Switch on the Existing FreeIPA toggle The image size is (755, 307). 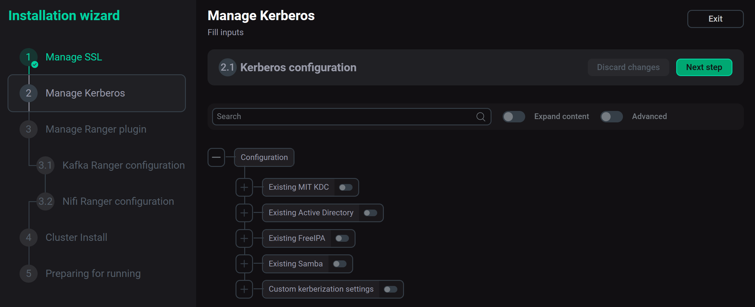coord(342,238)
